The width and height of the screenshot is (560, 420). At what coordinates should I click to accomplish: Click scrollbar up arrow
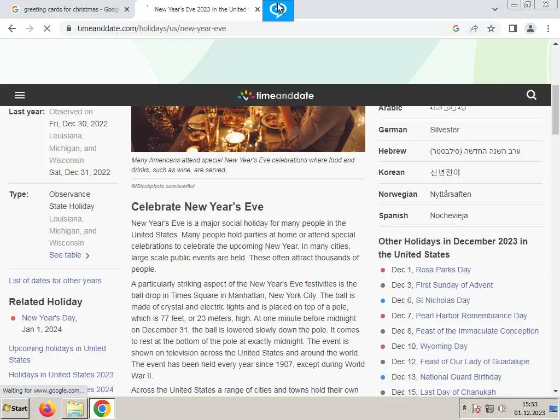[x=556, y=44]
